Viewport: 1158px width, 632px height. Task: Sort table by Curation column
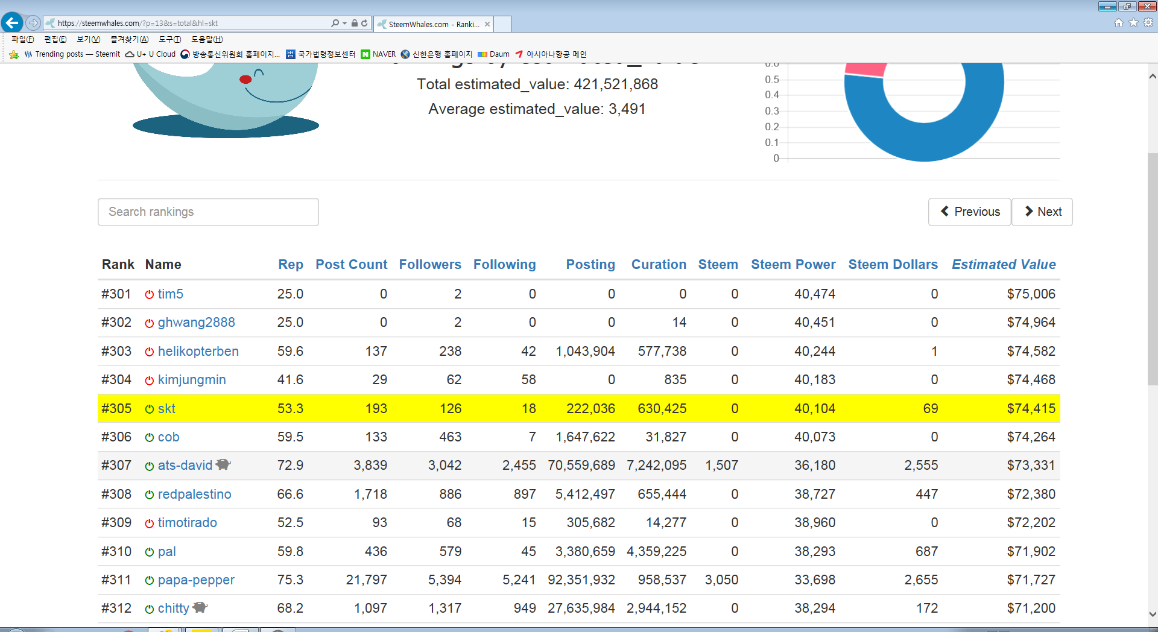click(x=659, y=265)
